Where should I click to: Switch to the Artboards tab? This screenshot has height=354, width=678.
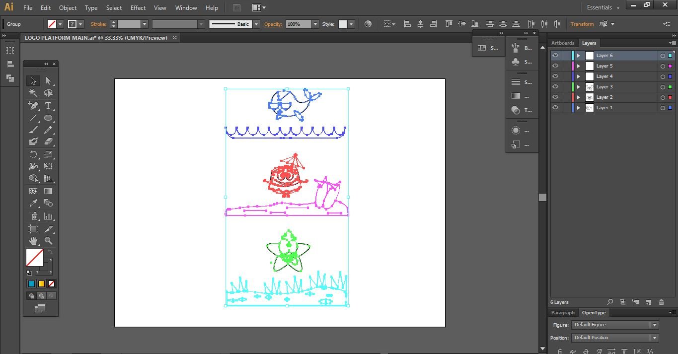click(x=562, y=43)
